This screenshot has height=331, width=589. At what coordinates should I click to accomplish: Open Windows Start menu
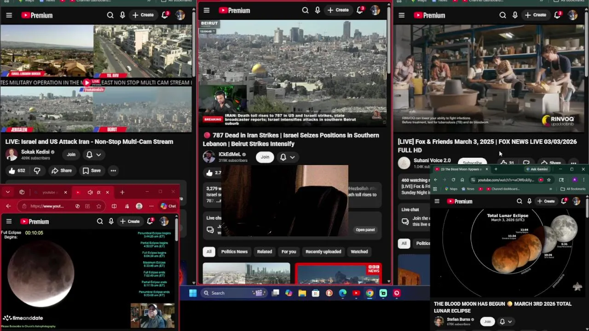(x=193, y=293)
